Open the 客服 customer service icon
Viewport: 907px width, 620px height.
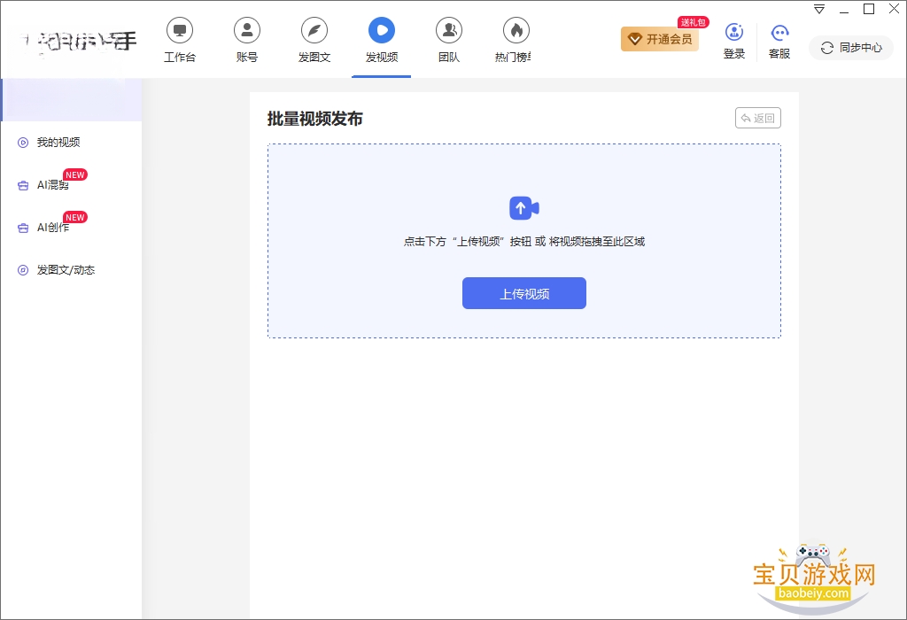(x=779, y=33)
